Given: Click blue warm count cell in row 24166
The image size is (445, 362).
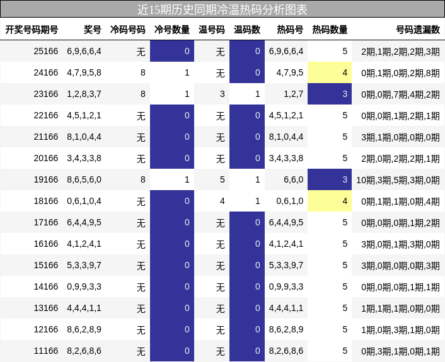Looking at the screenshot, I should pyautogui.click(x=247, y=72).
